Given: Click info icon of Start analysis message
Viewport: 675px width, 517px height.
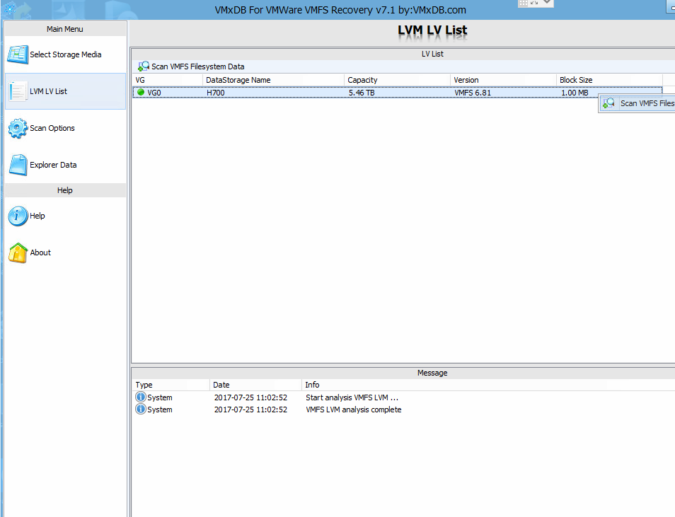Looking at the screenshot, I should click(140, 397).
